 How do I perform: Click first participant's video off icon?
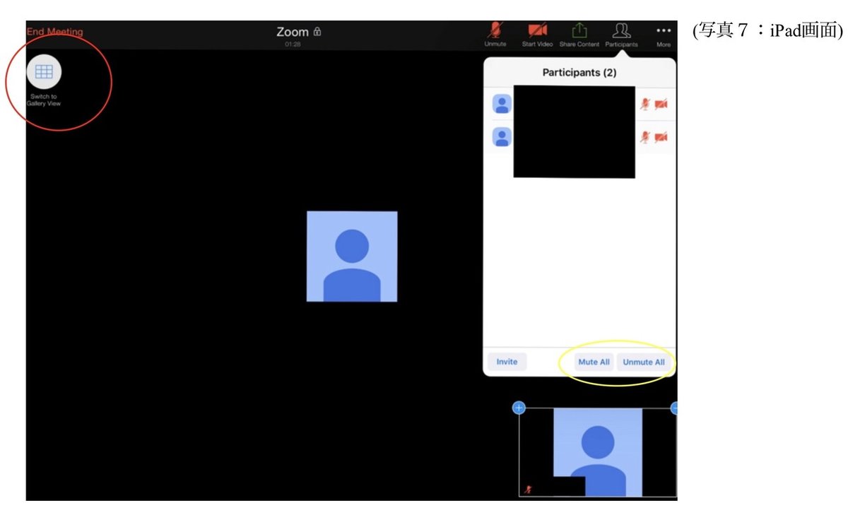661,105
